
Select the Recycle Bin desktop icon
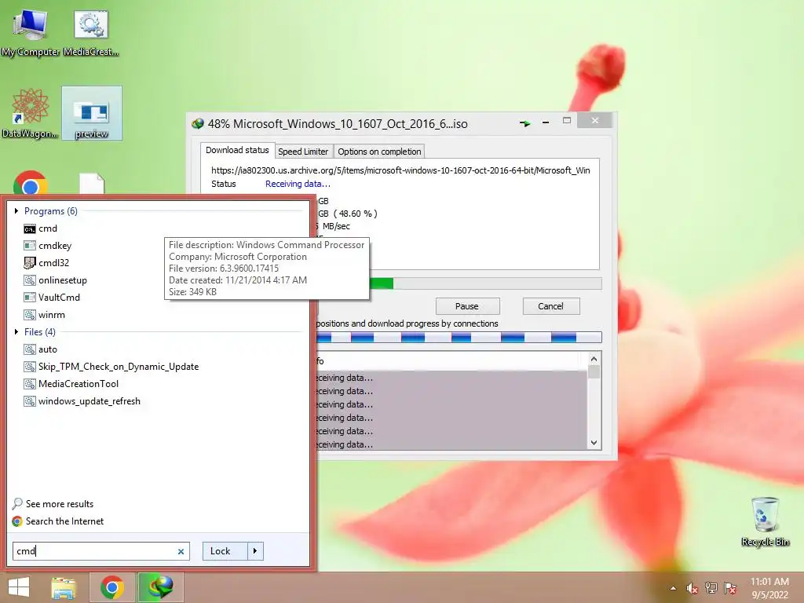(x=765, y=522)
